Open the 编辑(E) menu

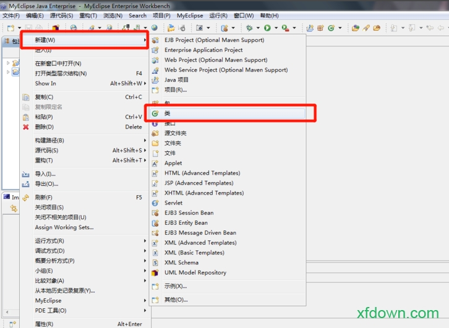pyautogui.click(x=35, y=15)
